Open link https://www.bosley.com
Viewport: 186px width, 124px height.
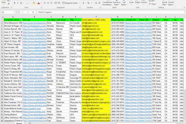34,112
